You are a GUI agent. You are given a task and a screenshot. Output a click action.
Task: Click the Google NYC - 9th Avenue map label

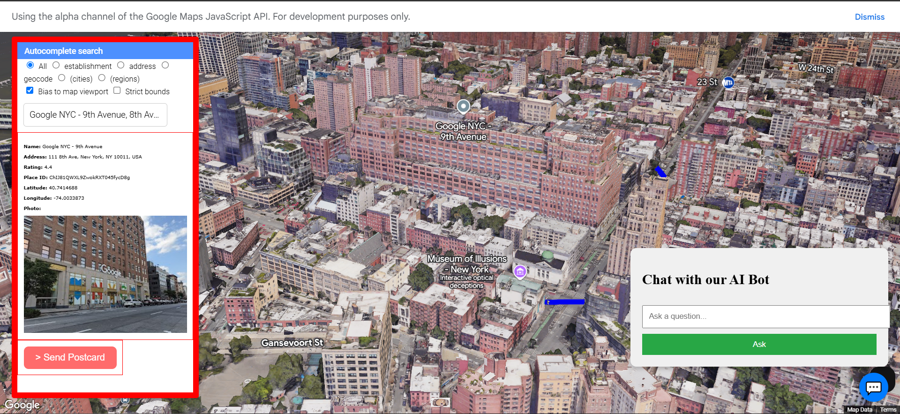tap(463, 131)
